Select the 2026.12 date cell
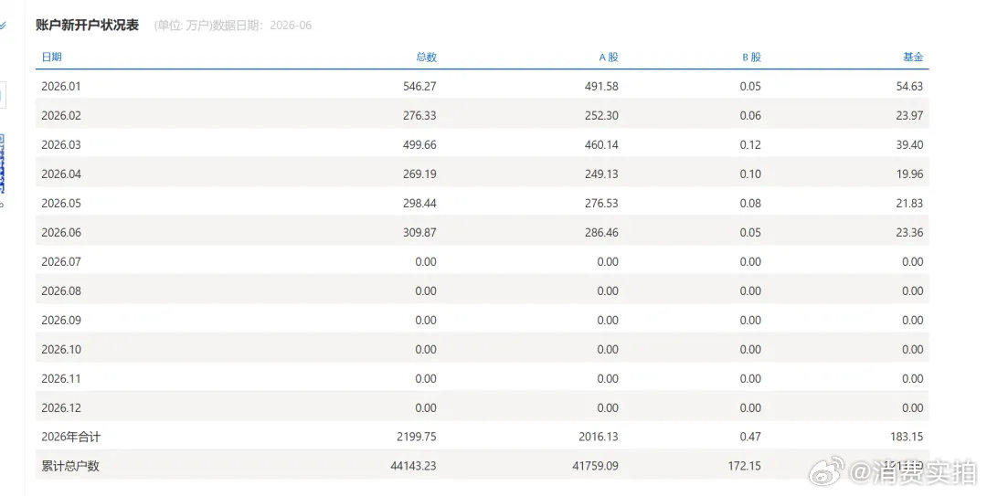987x496 pixels. point(61,408)
